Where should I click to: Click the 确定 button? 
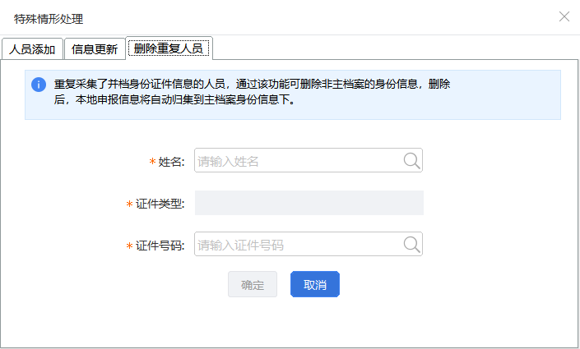pyautogui.click(x=253, y=284)
